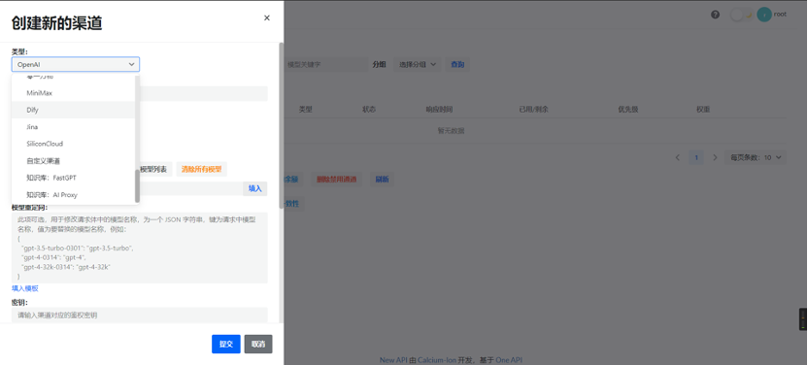Select SiliconCloud channel type
Viewport: 808px width, 365px height.
click(73, 144)
